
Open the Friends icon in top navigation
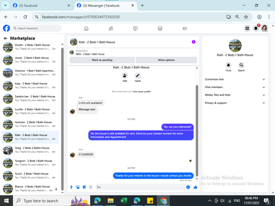[x=111, y=29]
